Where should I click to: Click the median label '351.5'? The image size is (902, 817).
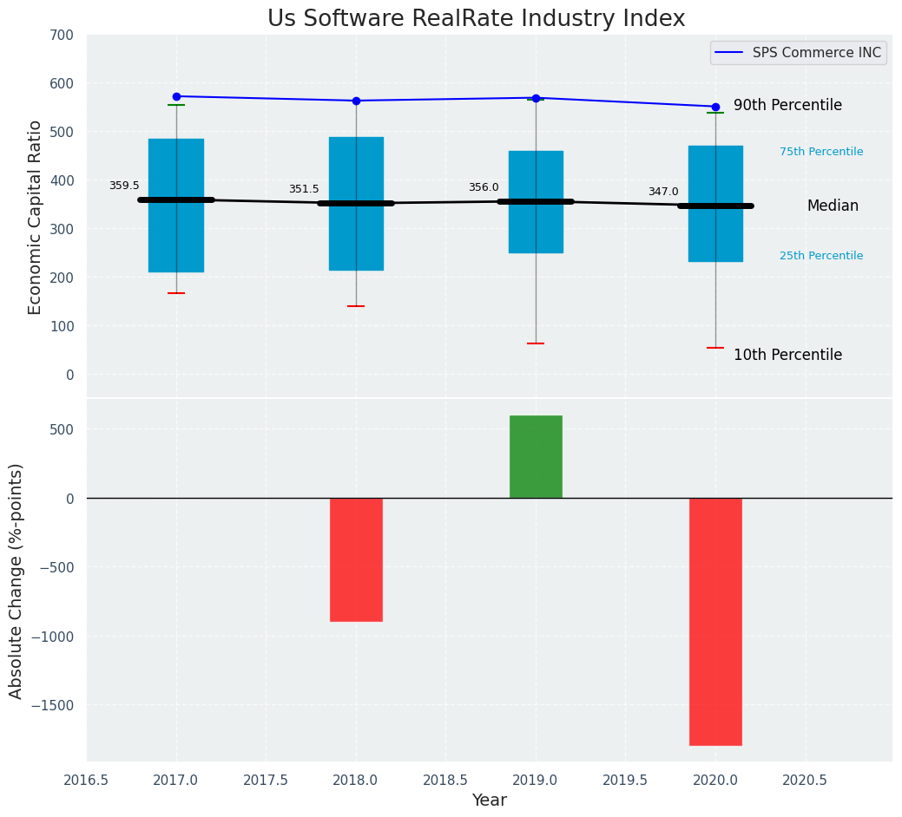tap(304, 189)
